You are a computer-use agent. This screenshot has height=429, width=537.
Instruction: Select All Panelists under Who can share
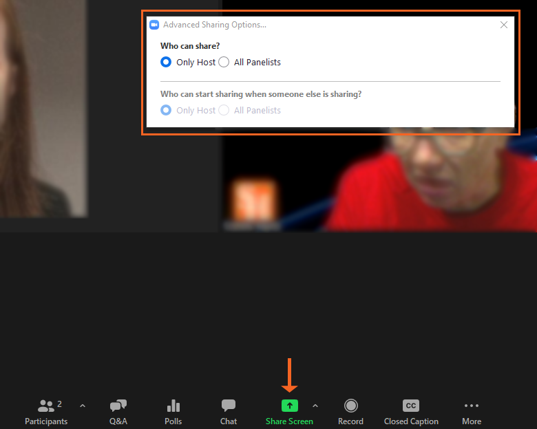(224, 62)
